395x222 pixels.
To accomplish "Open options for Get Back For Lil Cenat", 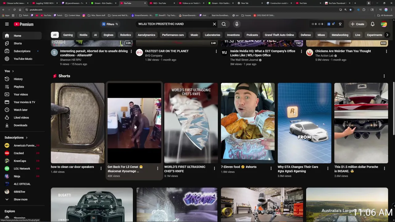I will click(x=158, y=168).
